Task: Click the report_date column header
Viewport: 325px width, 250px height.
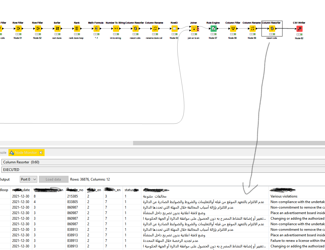Action: pyautogui.click(x=21, y=190)
